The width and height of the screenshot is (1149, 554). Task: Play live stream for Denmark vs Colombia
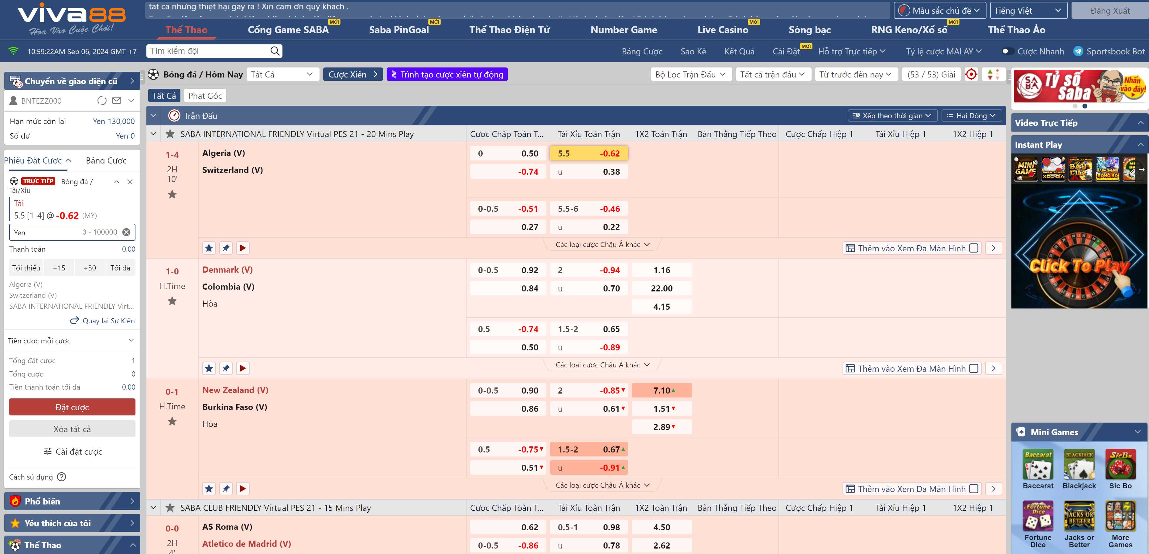click(243, 368)
